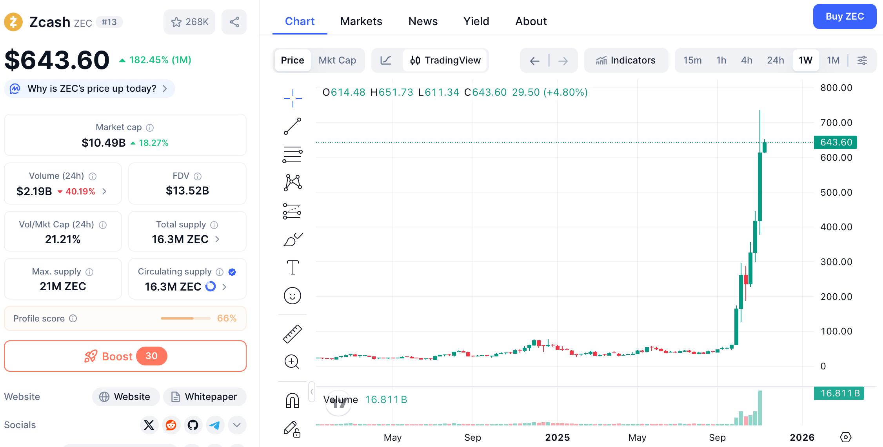Select the text annotation tool
Viewport: 883px width, 447px height.
[293, 267]
